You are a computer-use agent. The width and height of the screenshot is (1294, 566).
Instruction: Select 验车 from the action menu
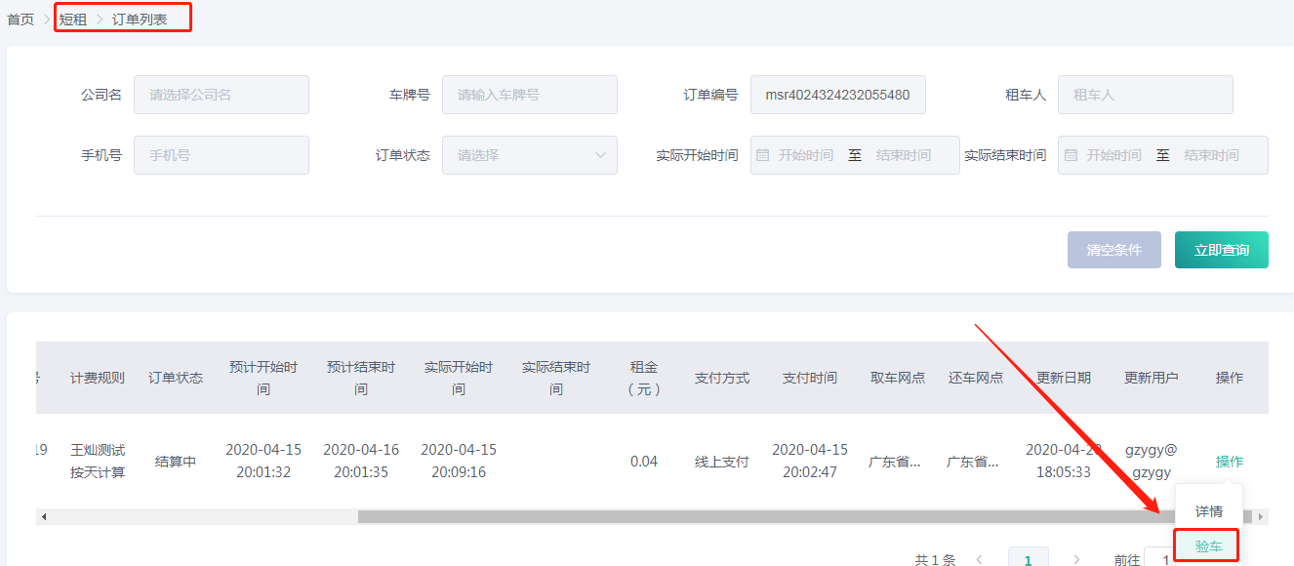tap(1208, 546)
